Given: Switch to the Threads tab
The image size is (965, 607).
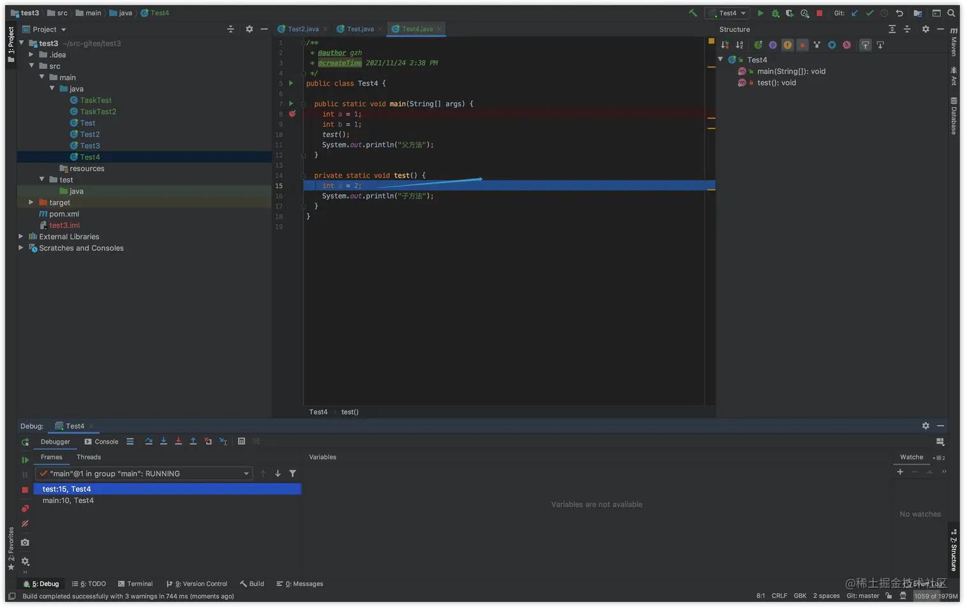Looking at the screenshot, I should coord(89,457).
